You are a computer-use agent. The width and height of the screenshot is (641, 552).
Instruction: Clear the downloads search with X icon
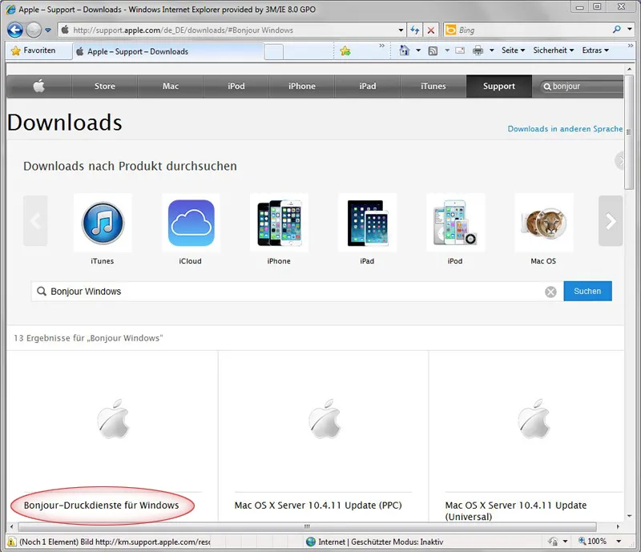pyautogui.click(x=550, y=292)
